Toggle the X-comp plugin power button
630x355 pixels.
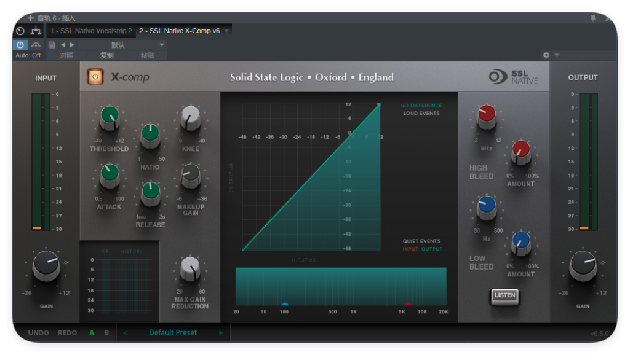[95, 77]
